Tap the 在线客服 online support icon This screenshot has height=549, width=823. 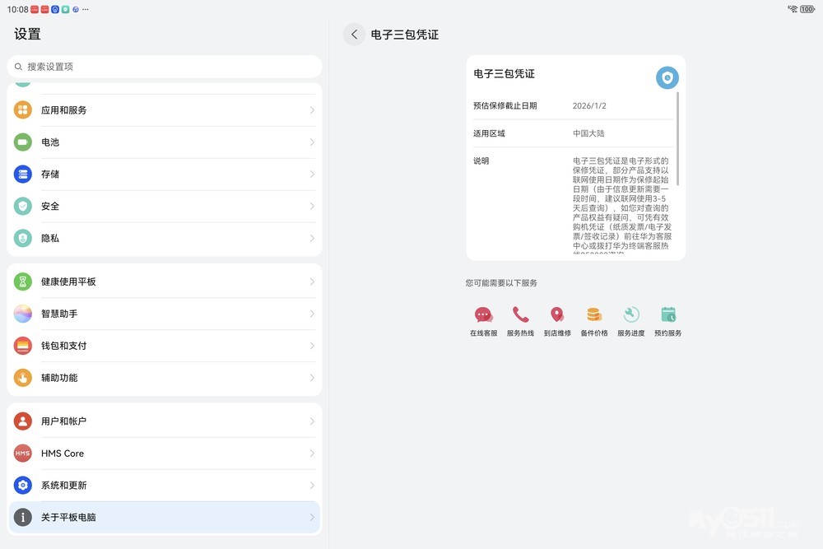click(x=483, y=315)
